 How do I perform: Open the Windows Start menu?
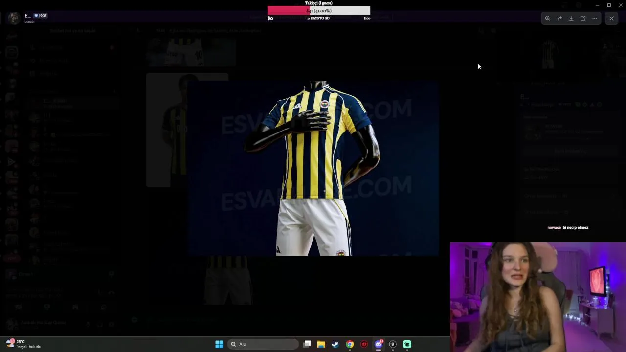tap(219, 344)
